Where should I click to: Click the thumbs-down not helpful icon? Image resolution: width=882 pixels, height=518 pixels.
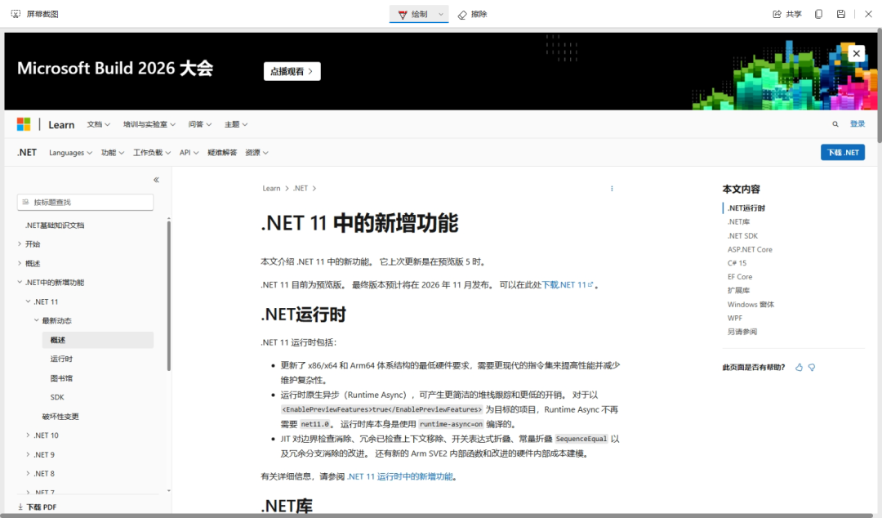point(812,367)
